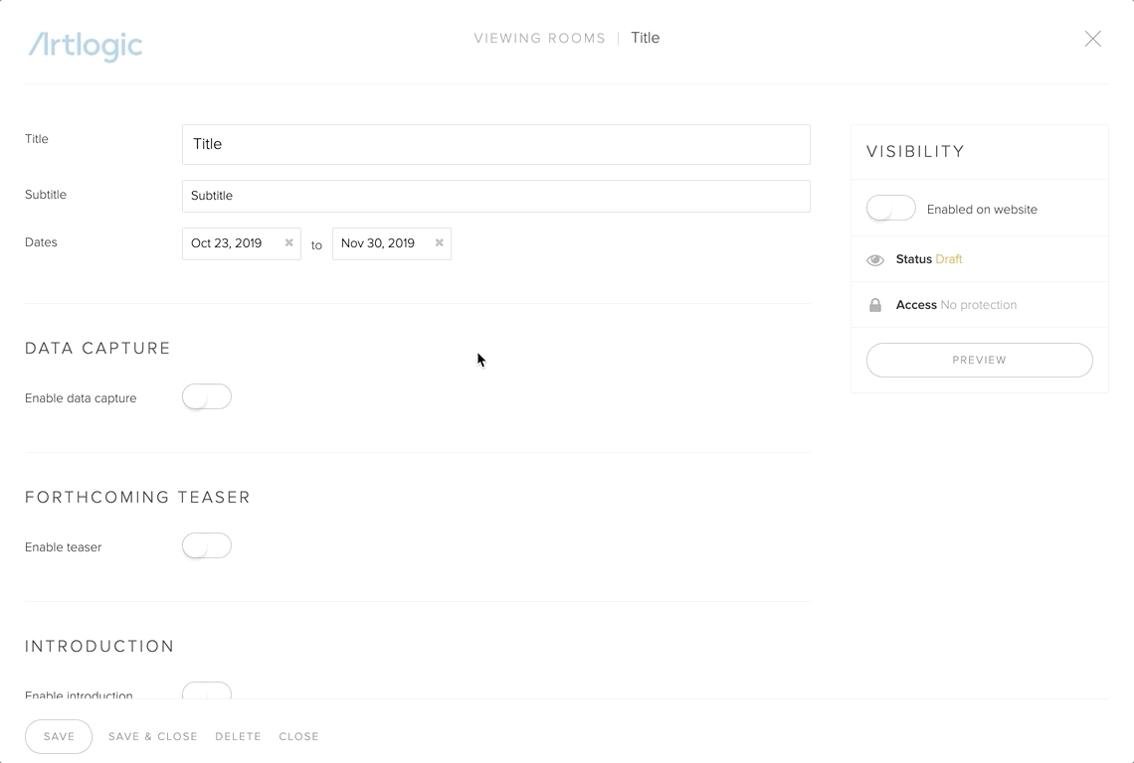1134x763 pixels.
Task: Click the Title breadcrumb text in header
Action: [646, 38]
